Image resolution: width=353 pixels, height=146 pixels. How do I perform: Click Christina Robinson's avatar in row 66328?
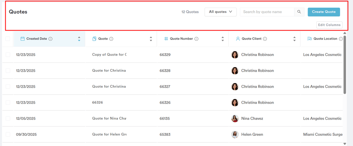tap(235, 71)
